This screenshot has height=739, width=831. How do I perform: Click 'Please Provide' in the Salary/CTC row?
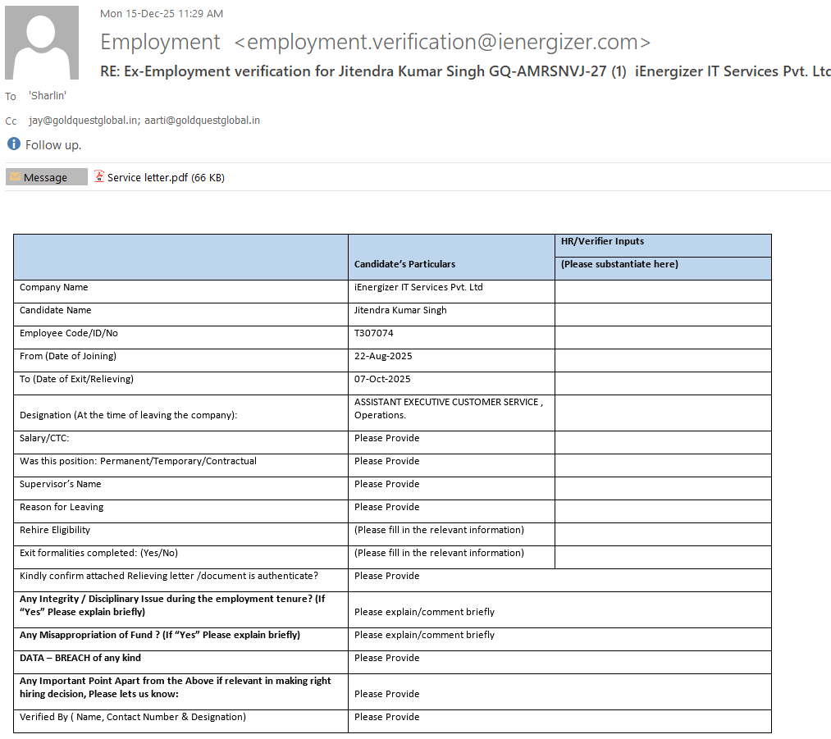click(x=386, y=438)
